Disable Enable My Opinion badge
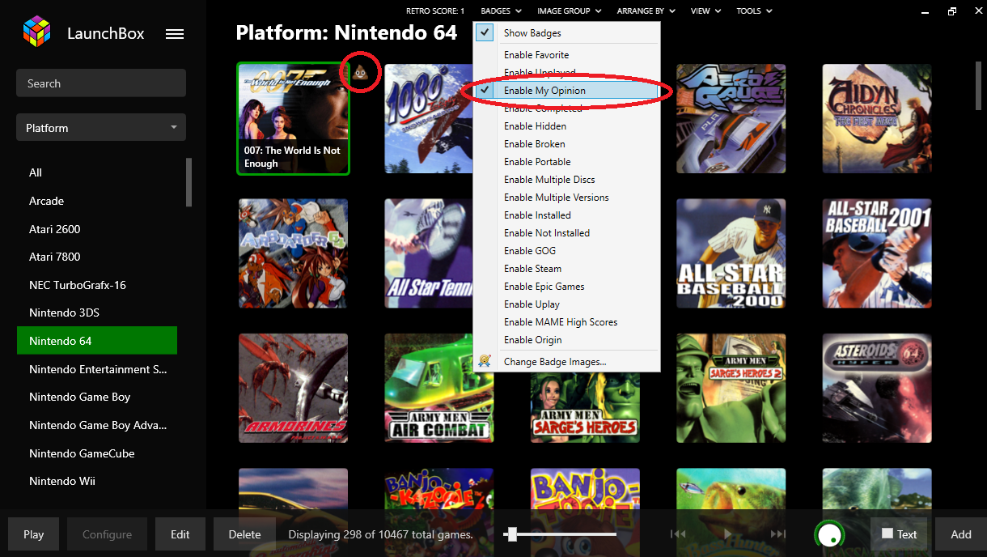The height and width of the screenshot is (557, 987). point(567,91)
